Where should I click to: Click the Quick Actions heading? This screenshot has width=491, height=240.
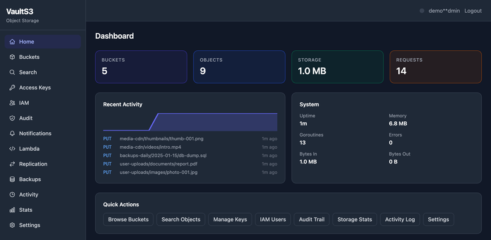121,204
